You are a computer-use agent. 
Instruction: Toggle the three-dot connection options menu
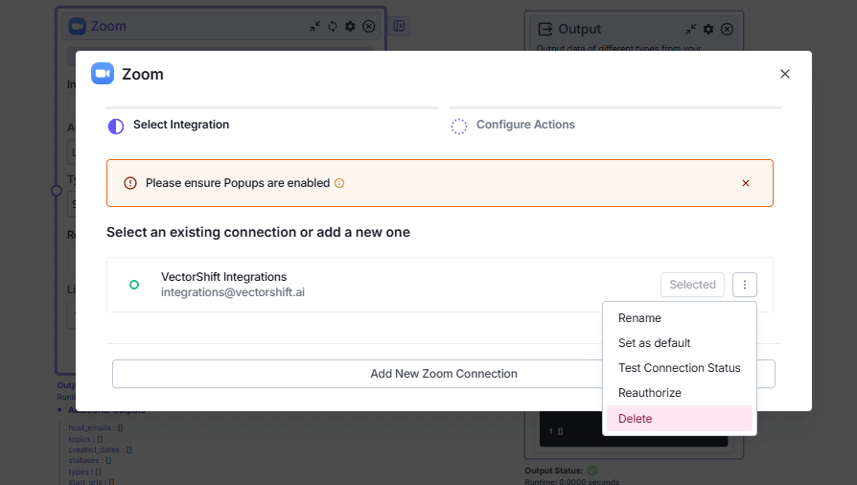(x=745, y=285)
